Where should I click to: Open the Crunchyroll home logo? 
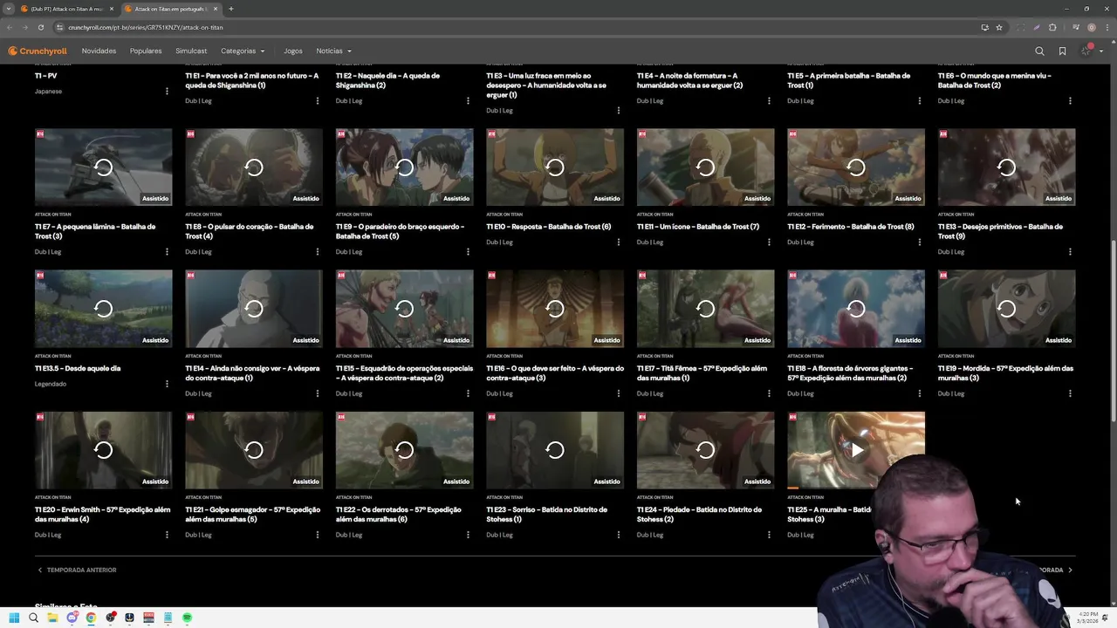(38, 51)
